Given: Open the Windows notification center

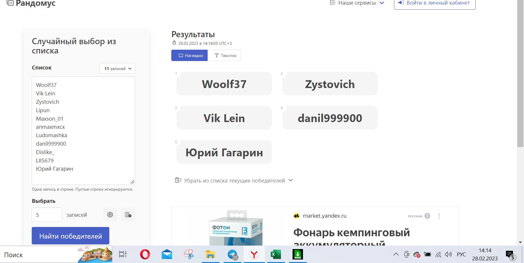Looking at the screenshot, I should [x=510, y=255].
